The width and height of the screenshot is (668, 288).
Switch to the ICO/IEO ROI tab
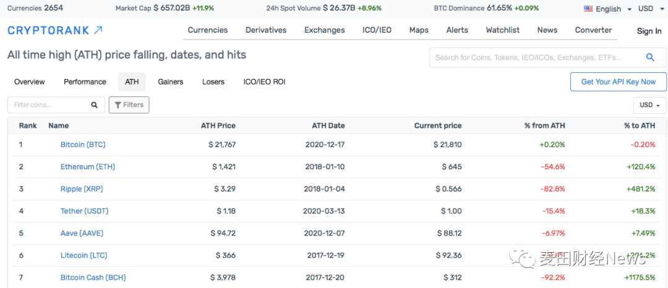[264, 82]
